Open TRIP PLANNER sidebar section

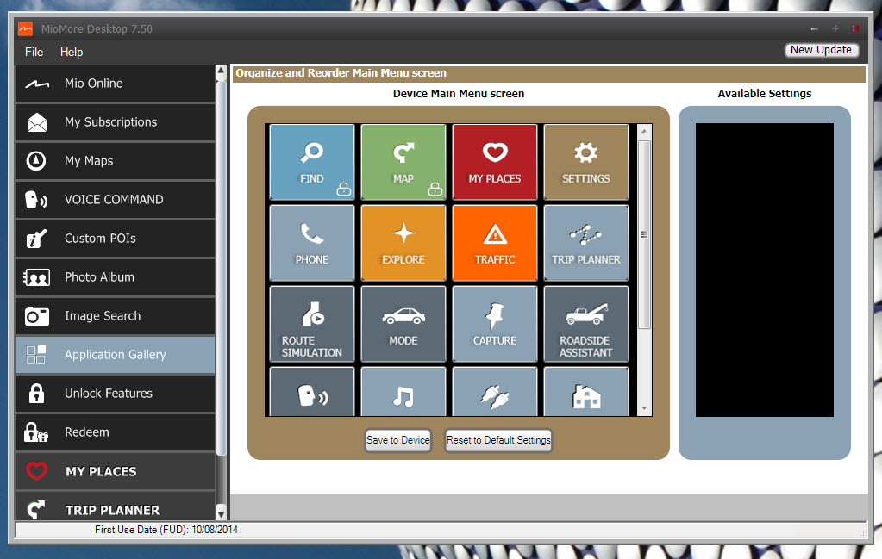(x=115, y=506)
